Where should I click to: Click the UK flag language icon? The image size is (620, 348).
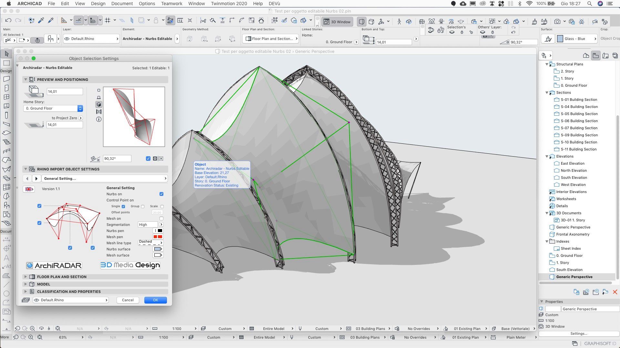(x=29, y=189)
